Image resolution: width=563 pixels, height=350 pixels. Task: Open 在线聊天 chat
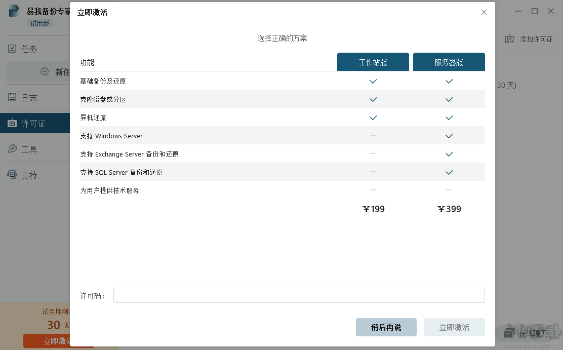click(x=533, y=333)
